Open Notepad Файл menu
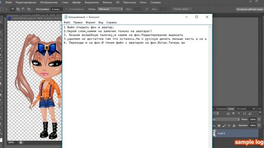Viewport: 264px width, 148px height. tap(67, 22)
